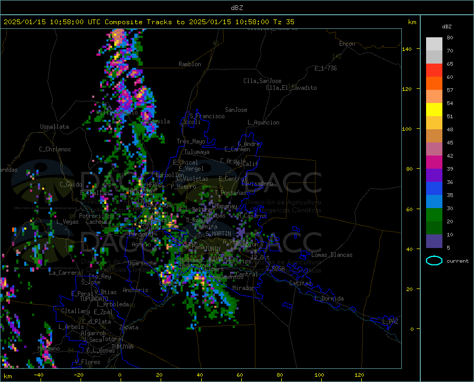The height and width of the screenshot is (382, 474).
Task: Click the P_Hierro label
Action: [183, 187]
